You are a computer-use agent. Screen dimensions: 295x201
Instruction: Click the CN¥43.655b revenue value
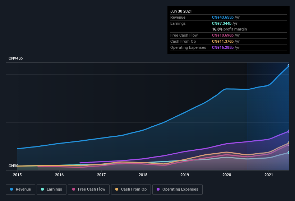[x=223, y=18]
